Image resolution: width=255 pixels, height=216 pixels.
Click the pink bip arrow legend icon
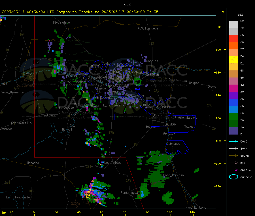pos(233,163)
